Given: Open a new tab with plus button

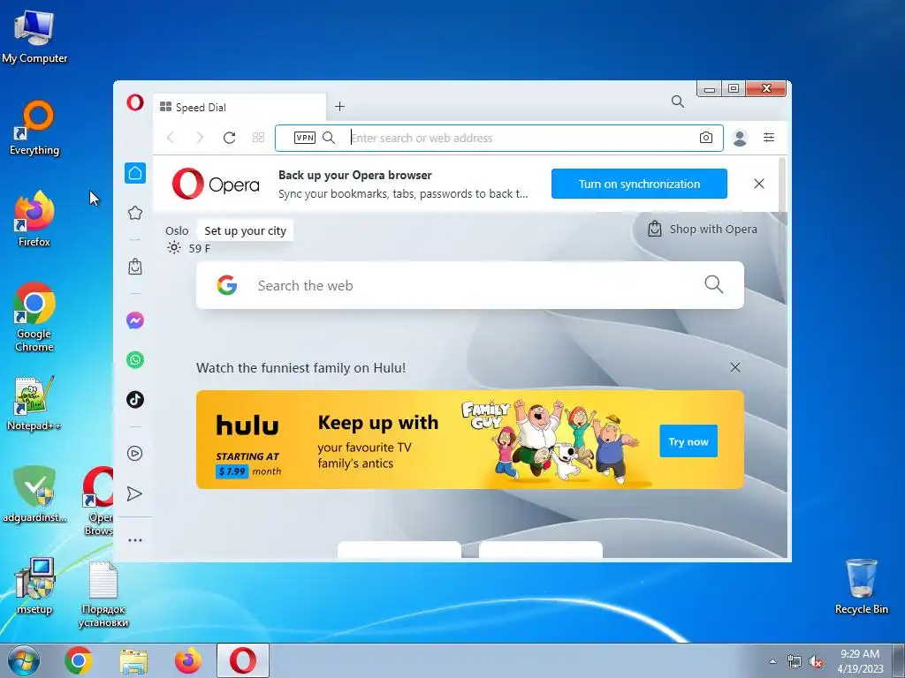Looking at the screenshot, I should 340,107.
